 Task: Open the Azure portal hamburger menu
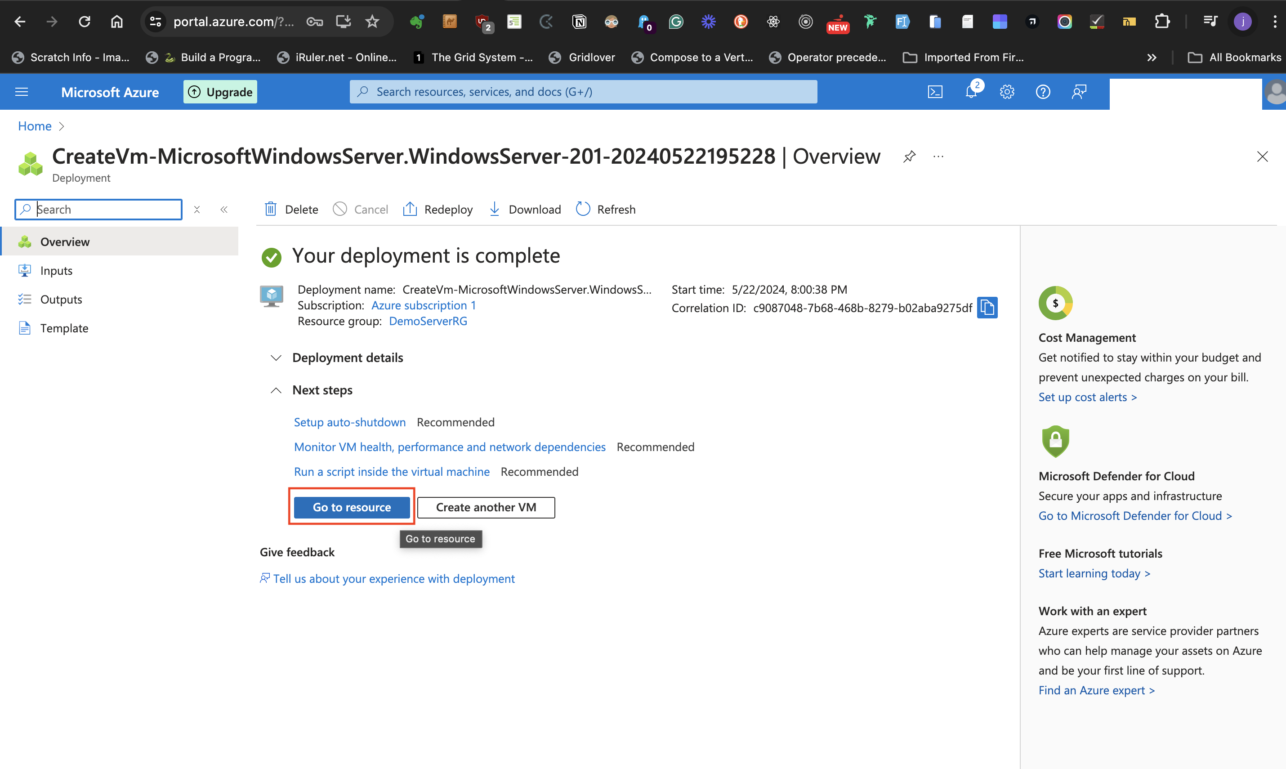22,92
